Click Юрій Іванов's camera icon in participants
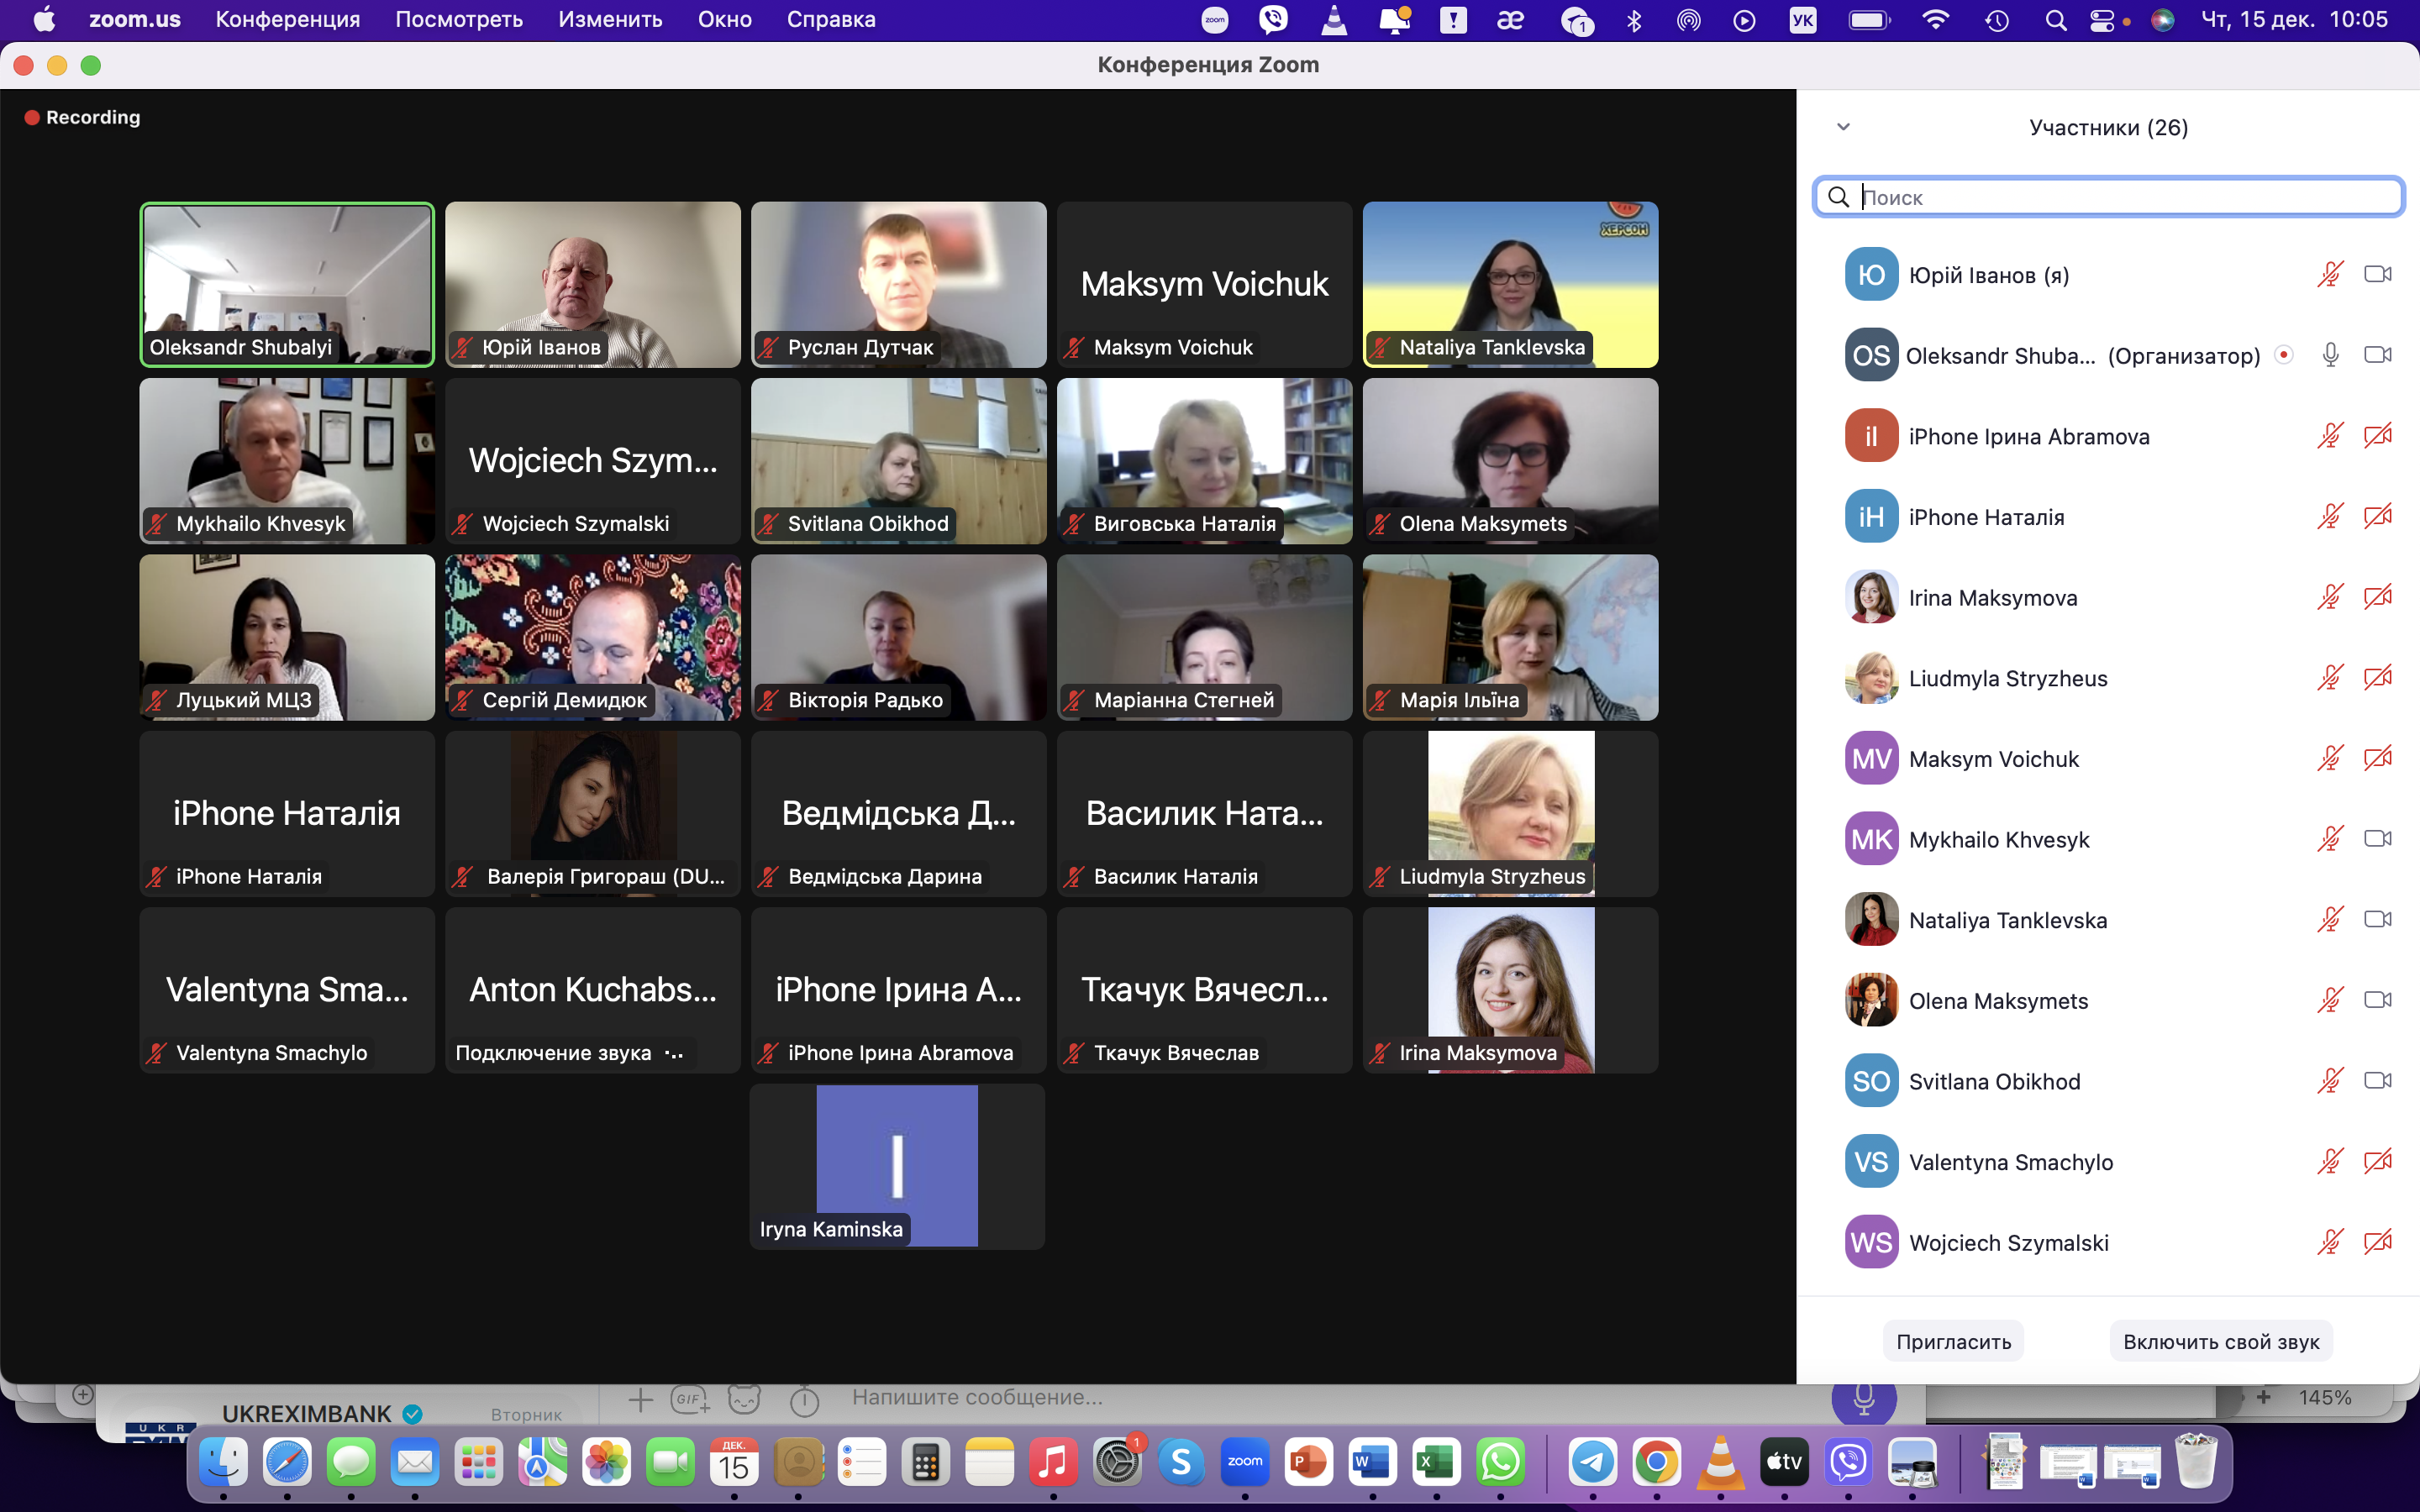Viewport: 2420px width, 1512px height. (2377, 275)
